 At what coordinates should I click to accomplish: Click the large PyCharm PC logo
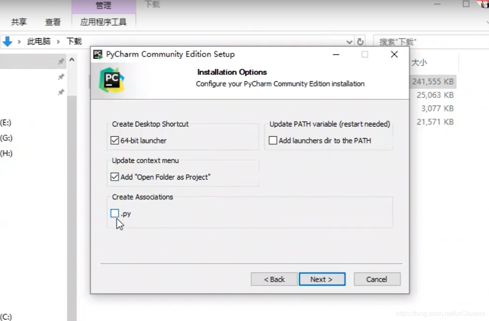(x=111, y=80)
